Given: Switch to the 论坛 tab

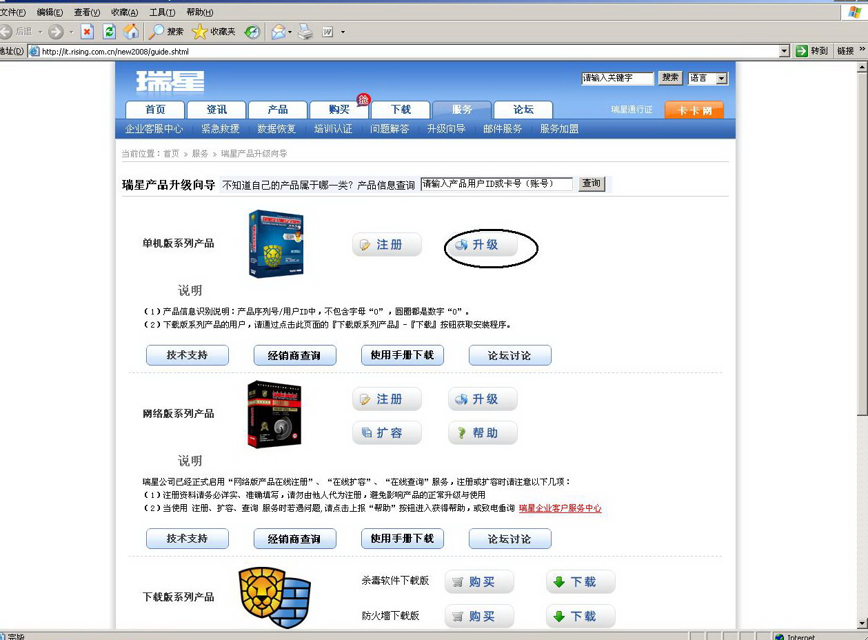Looking at the screenshot, I should point(523,110).
